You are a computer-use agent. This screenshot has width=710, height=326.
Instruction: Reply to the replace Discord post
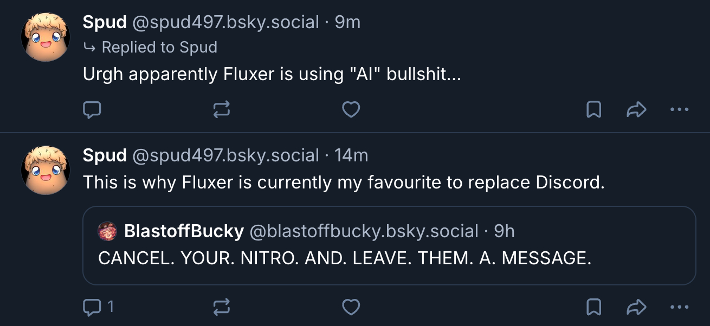(x=92, y=308)
